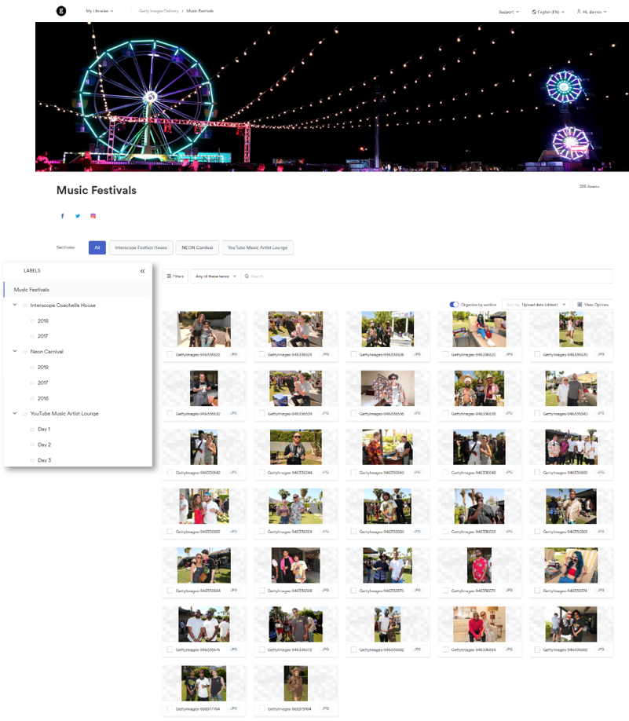Open the Instagram share icon
Viewport: 629px width, 721px height.
click(x=93, y=216)
